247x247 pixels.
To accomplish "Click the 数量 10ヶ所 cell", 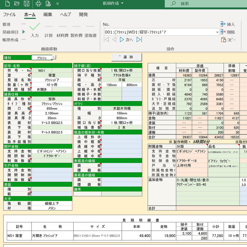I will [52, 85].
